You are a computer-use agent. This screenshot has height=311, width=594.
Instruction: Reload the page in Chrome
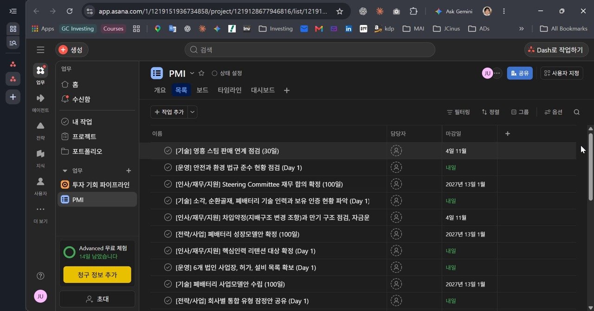(70, 11)
